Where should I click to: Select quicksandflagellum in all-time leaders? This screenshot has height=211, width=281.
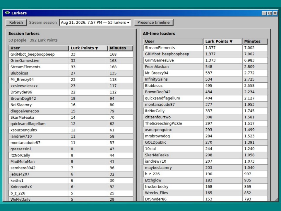(x=205, y=98)
